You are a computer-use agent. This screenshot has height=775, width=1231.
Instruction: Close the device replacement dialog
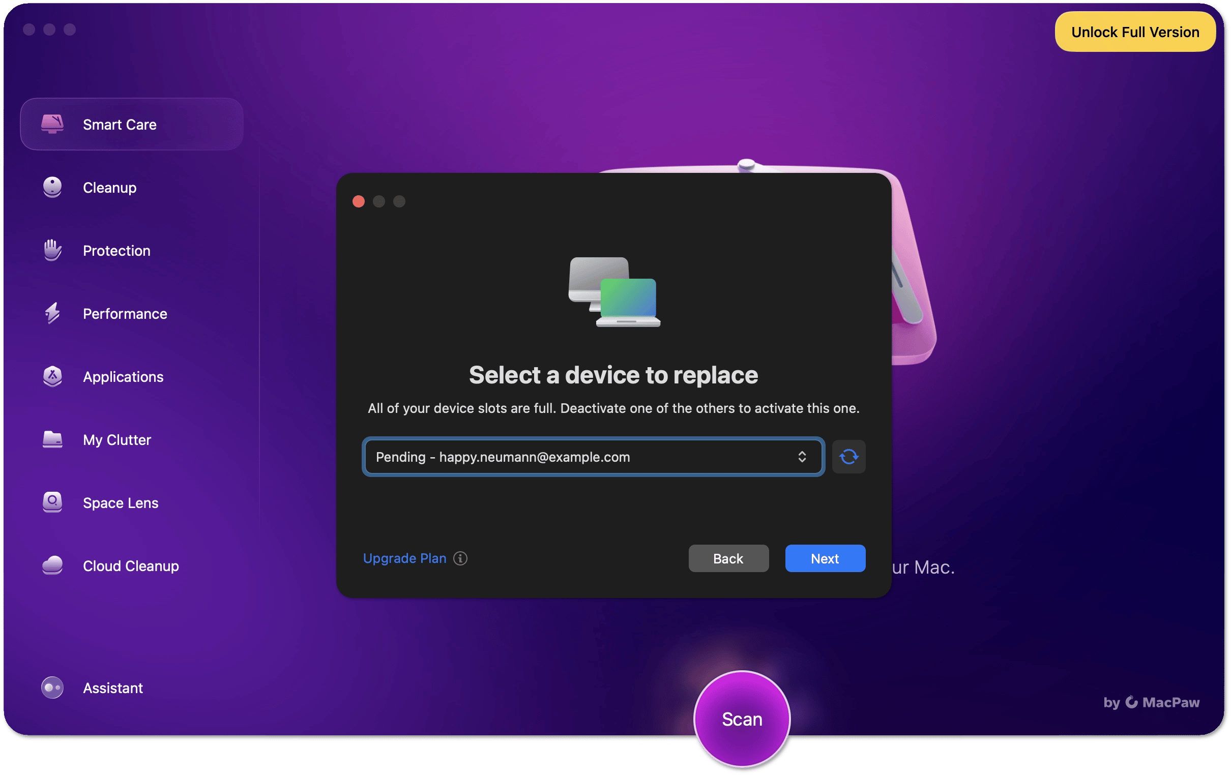358,201
